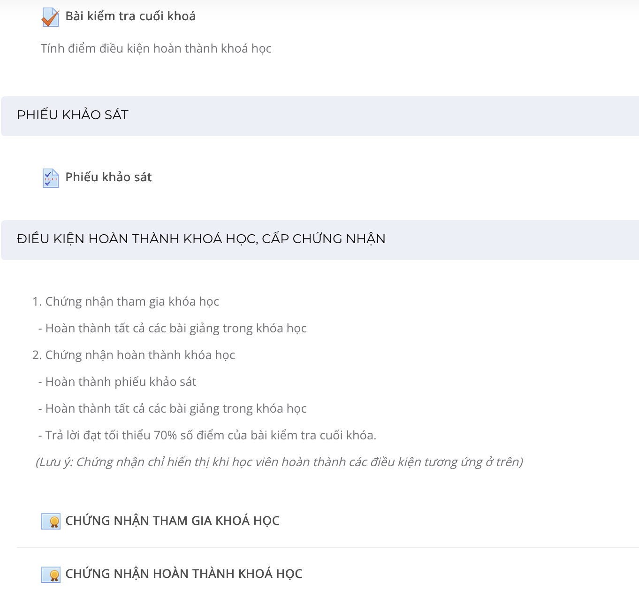Click the quiz checkmark icon for Bài kiểm tra cuối khoá
Viewport: 639px width, 599px height.
[51, 17]
